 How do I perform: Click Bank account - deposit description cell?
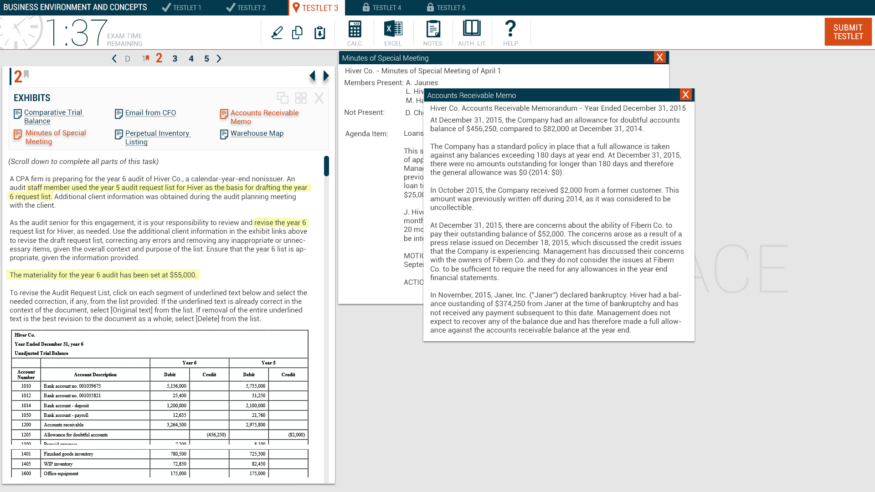coord(95,405)
